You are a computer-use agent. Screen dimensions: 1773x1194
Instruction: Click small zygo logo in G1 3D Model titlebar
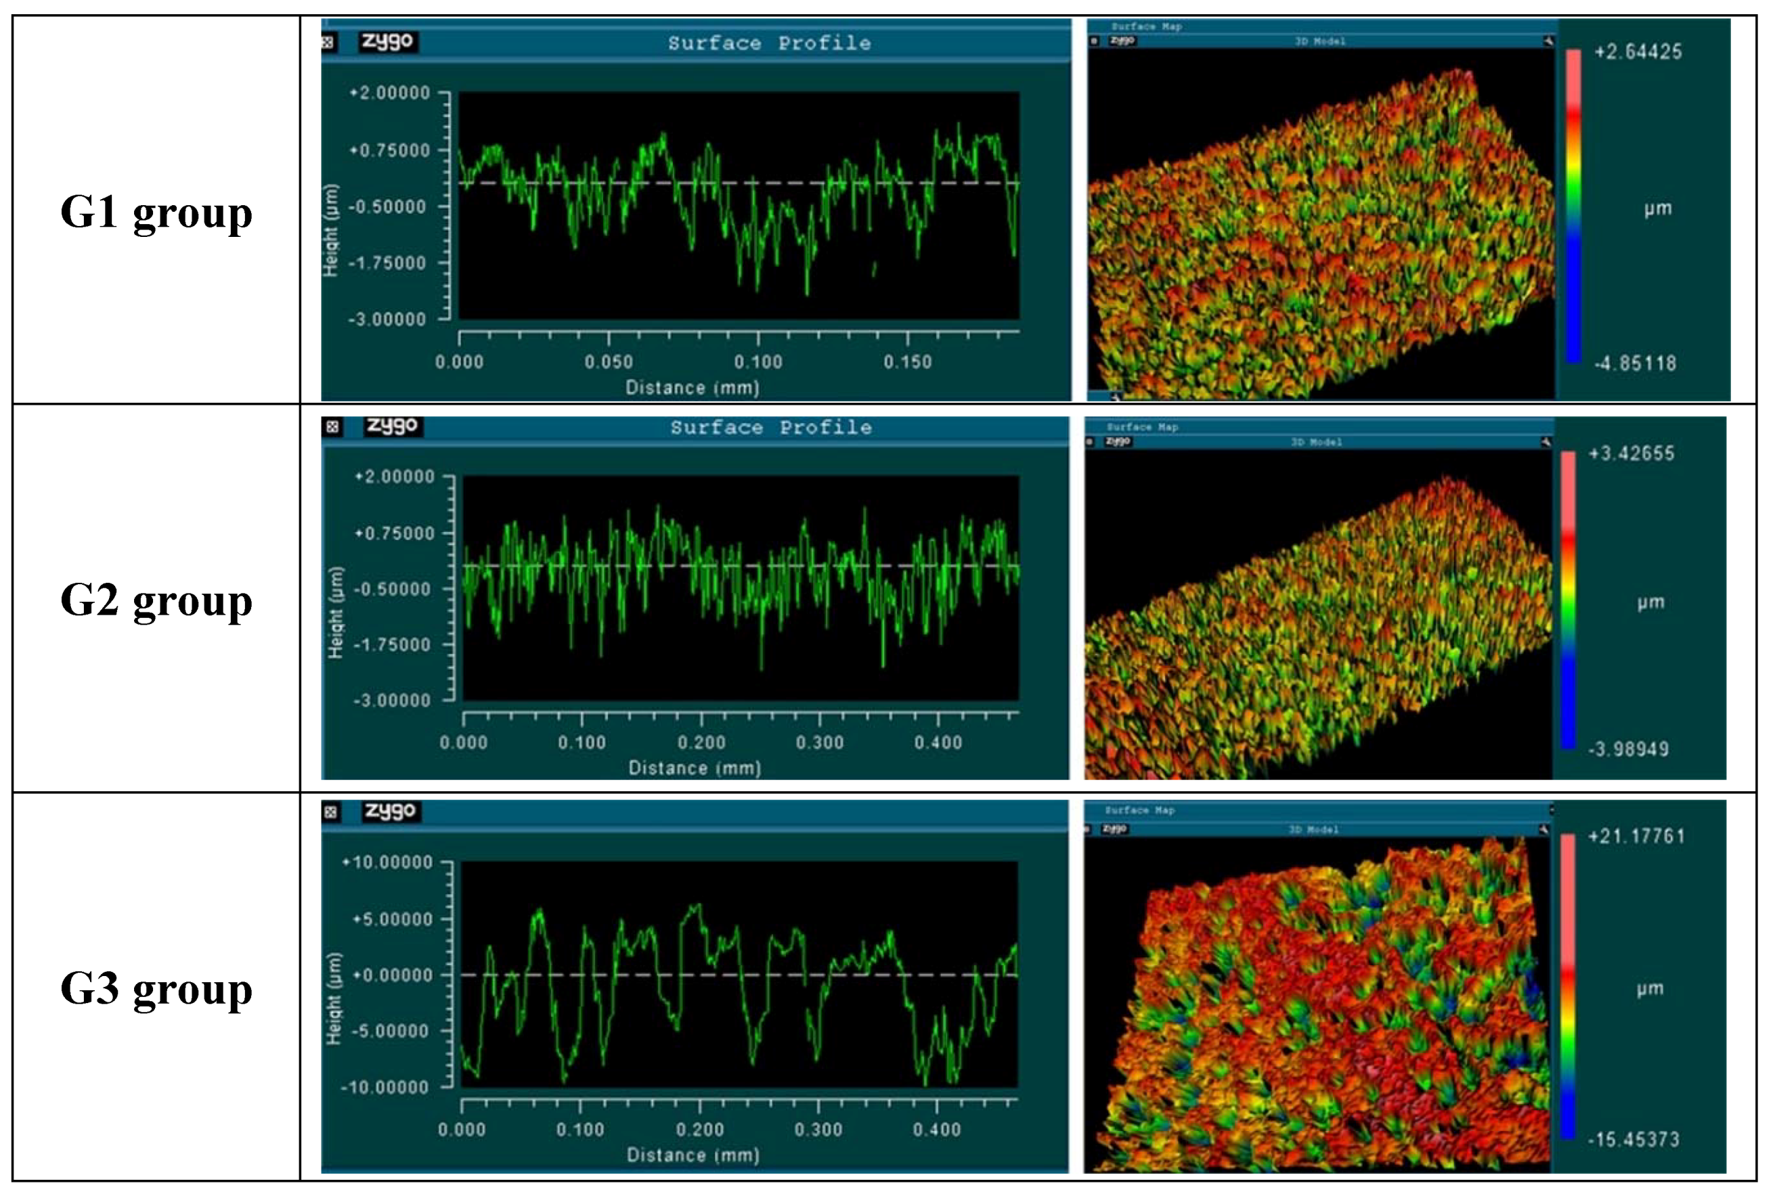(1122, 41)
